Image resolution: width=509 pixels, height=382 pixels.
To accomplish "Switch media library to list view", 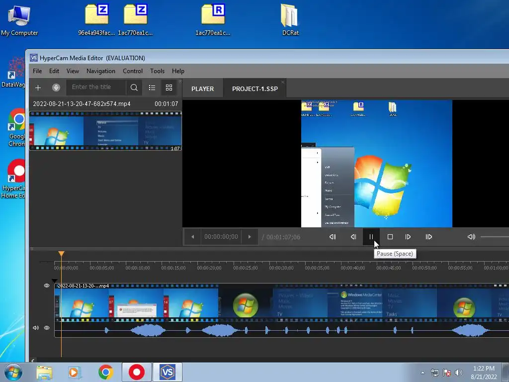I will tap(152, 88).
